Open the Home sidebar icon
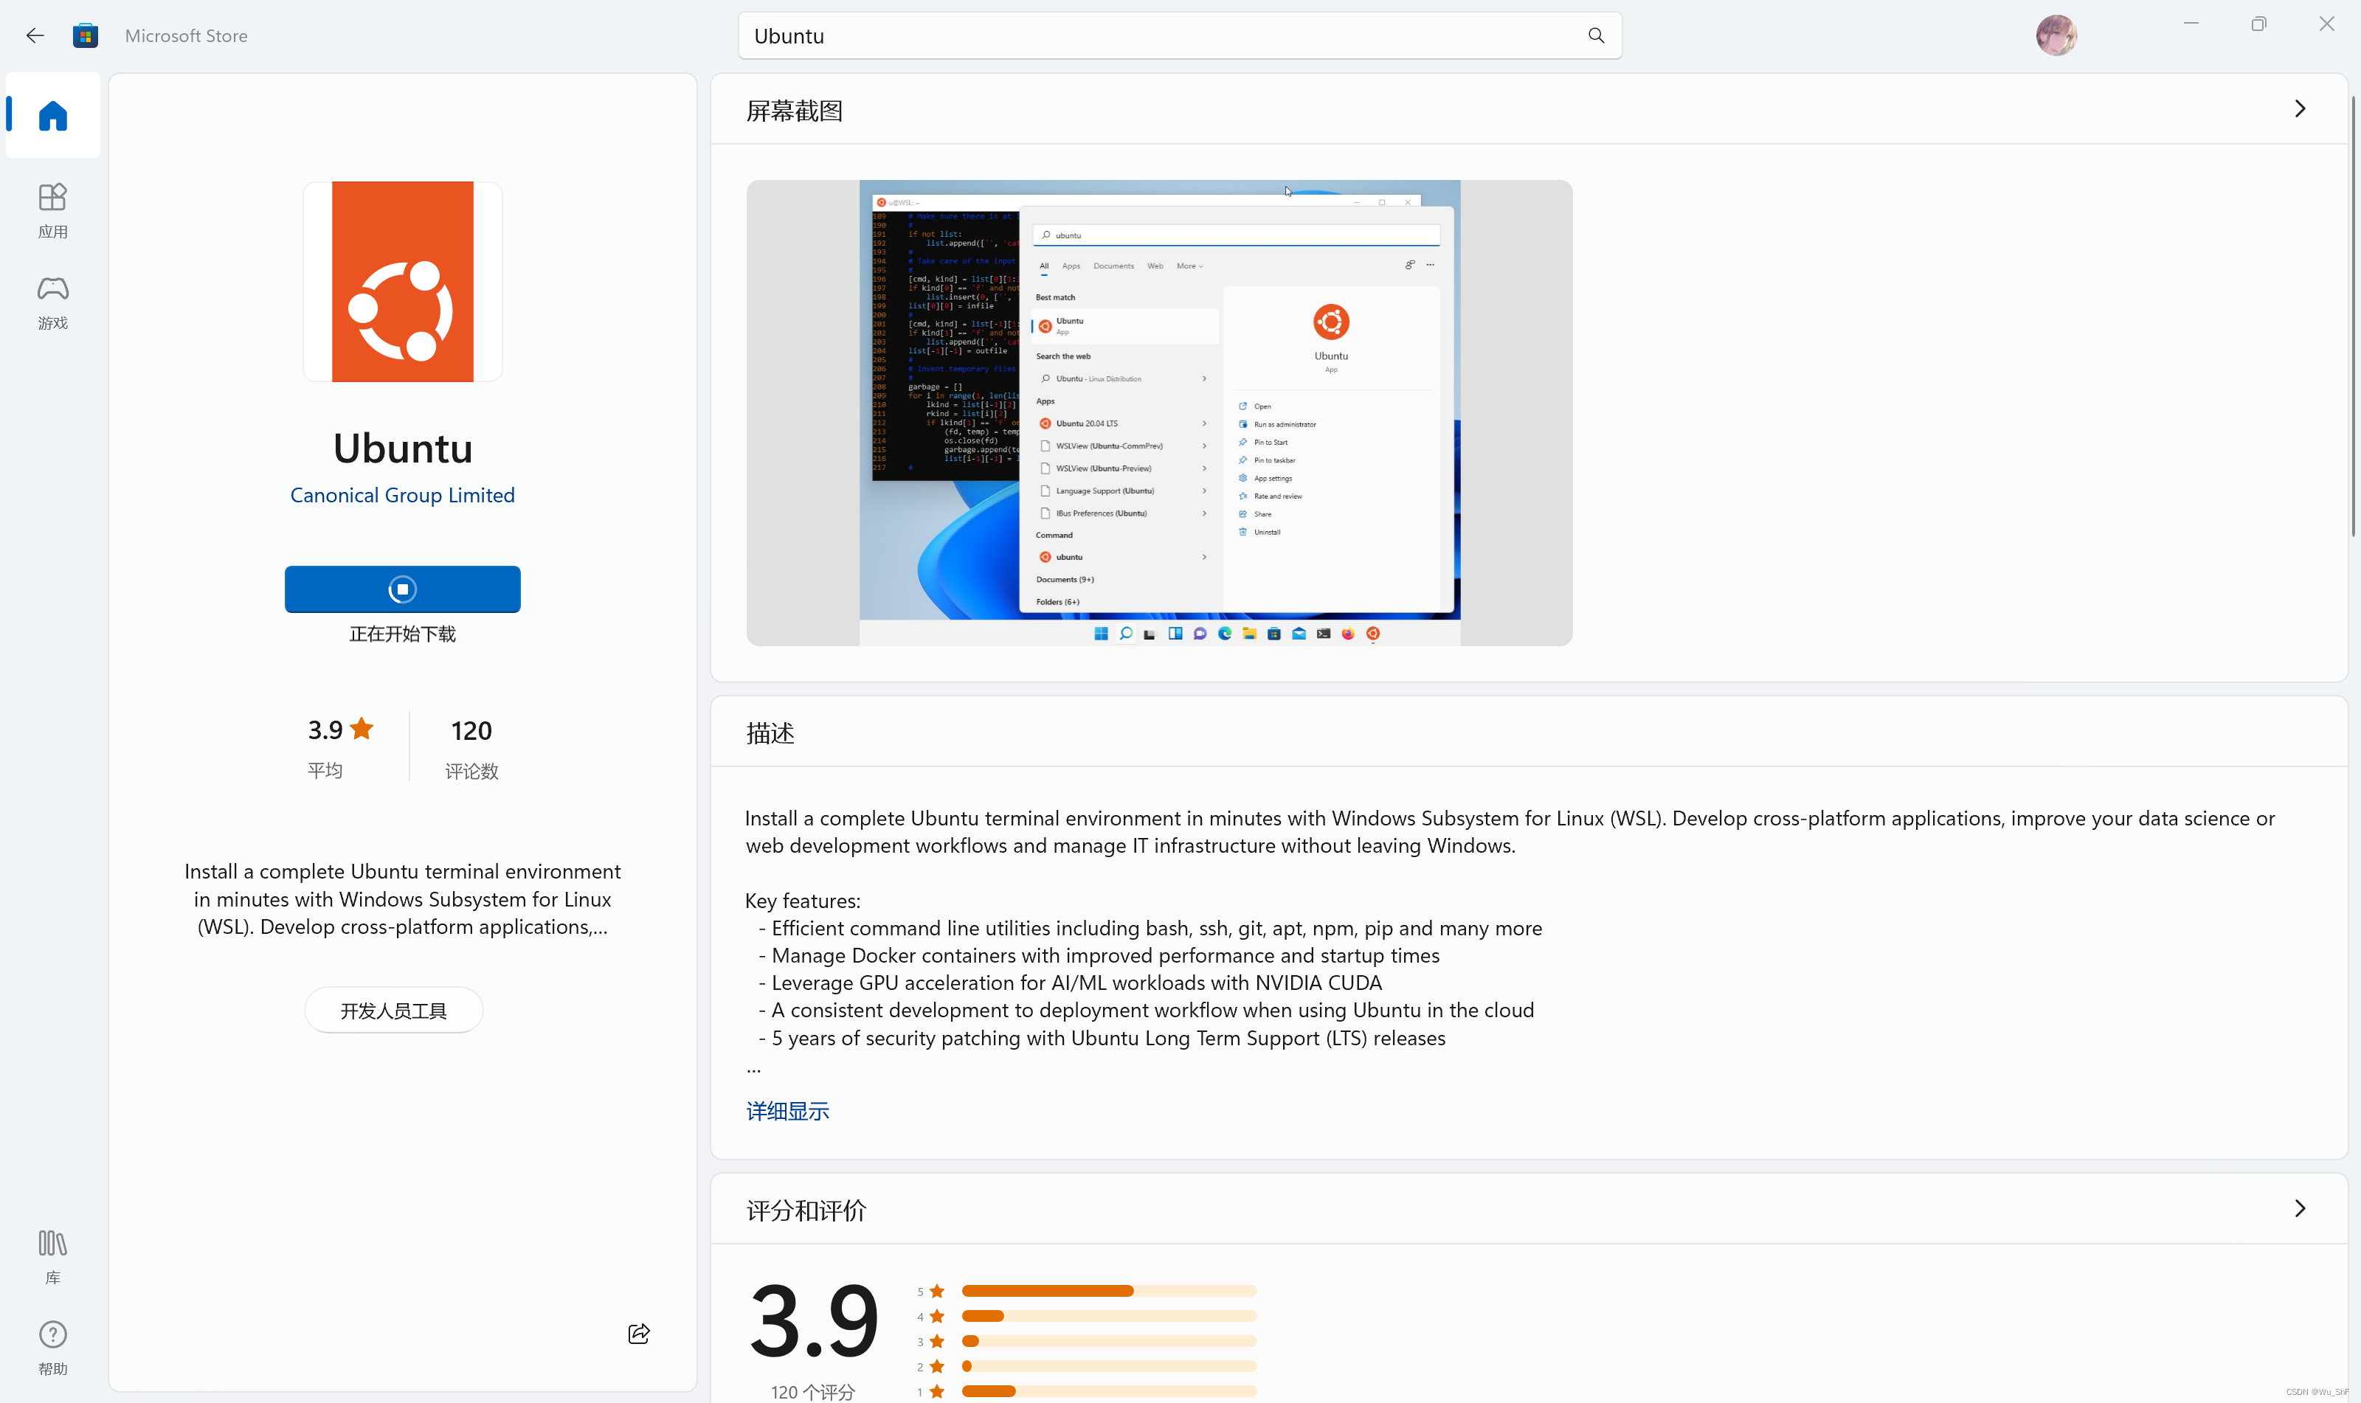 coord(53,115)
